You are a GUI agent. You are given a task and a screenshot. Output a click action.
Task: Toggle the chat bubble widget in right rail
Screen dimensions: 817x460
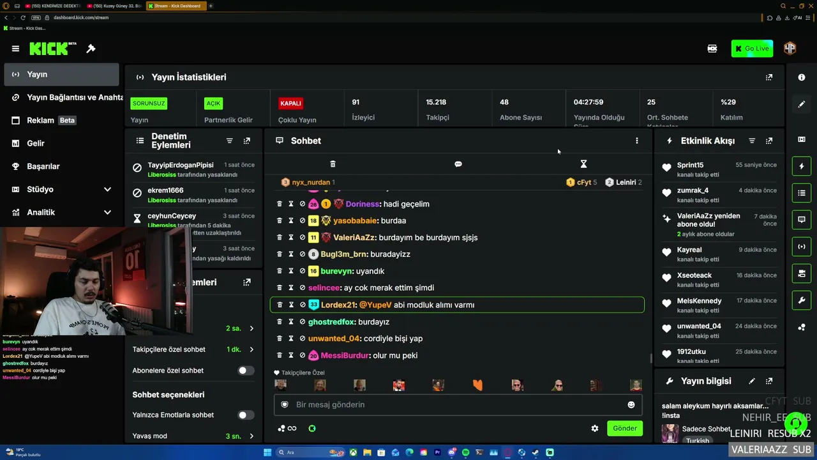802,220
